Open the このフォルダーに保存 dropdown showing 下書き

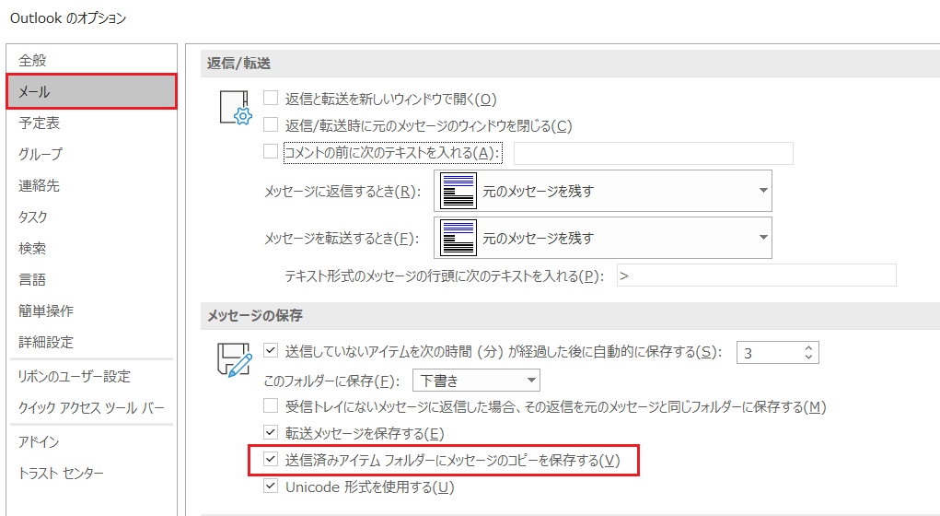click(477, 381)
